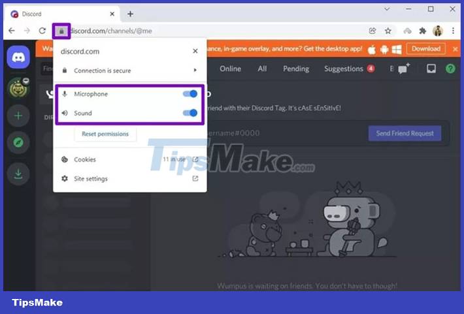Open the Discord inbox icon
This screenshot has height=314, width=464.
pyautogui.click(x=431, y=69)
